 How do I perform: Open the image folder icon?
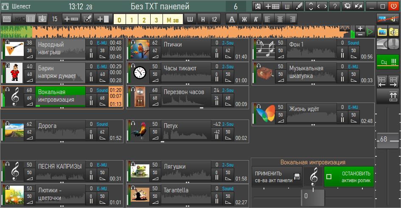(382, 32)
